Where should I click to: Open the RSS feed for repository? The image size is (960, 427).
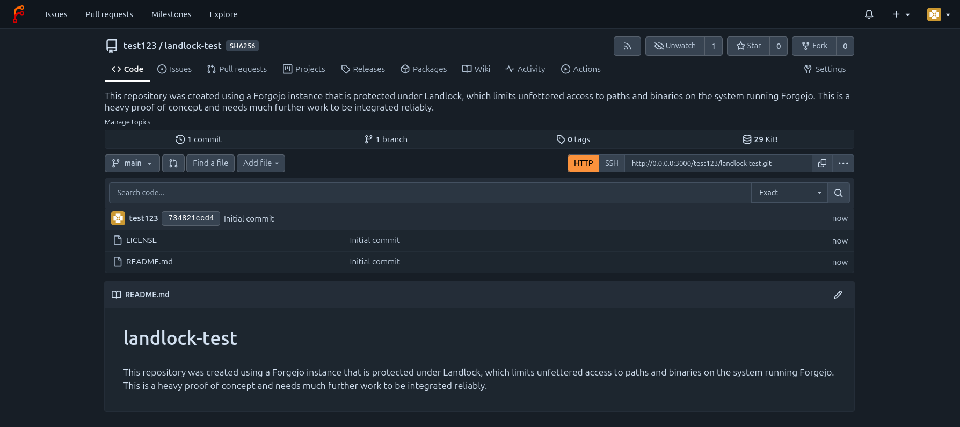pyautogui.click(x=627, y=46)
